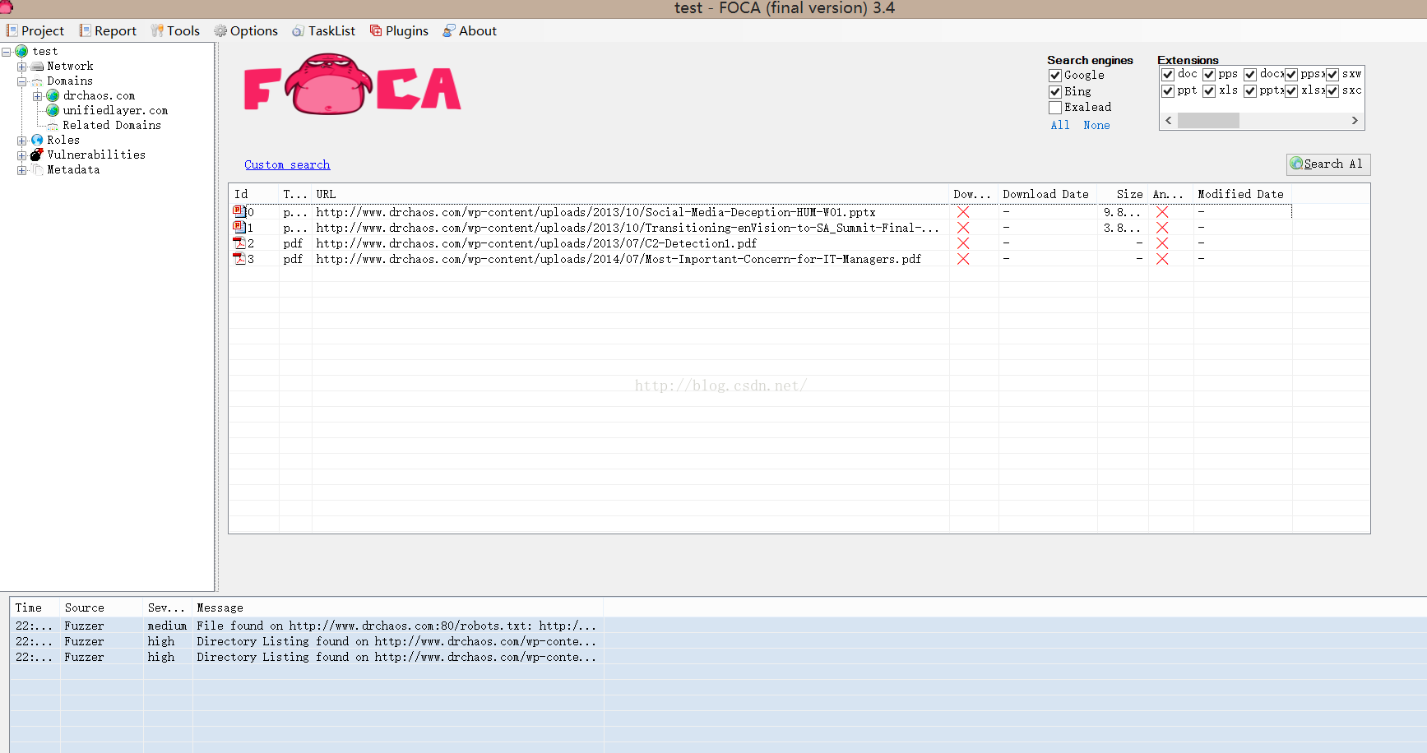This screenshot has height=753, width=1427.
Task: Click the Extensions list right scroll arrow
Action: (x=1355, y=121)
